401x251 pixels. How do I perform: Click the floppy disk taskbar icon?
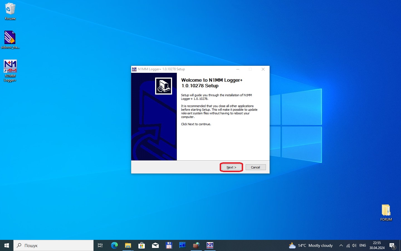pyautogui.click(x=169, y=245)
